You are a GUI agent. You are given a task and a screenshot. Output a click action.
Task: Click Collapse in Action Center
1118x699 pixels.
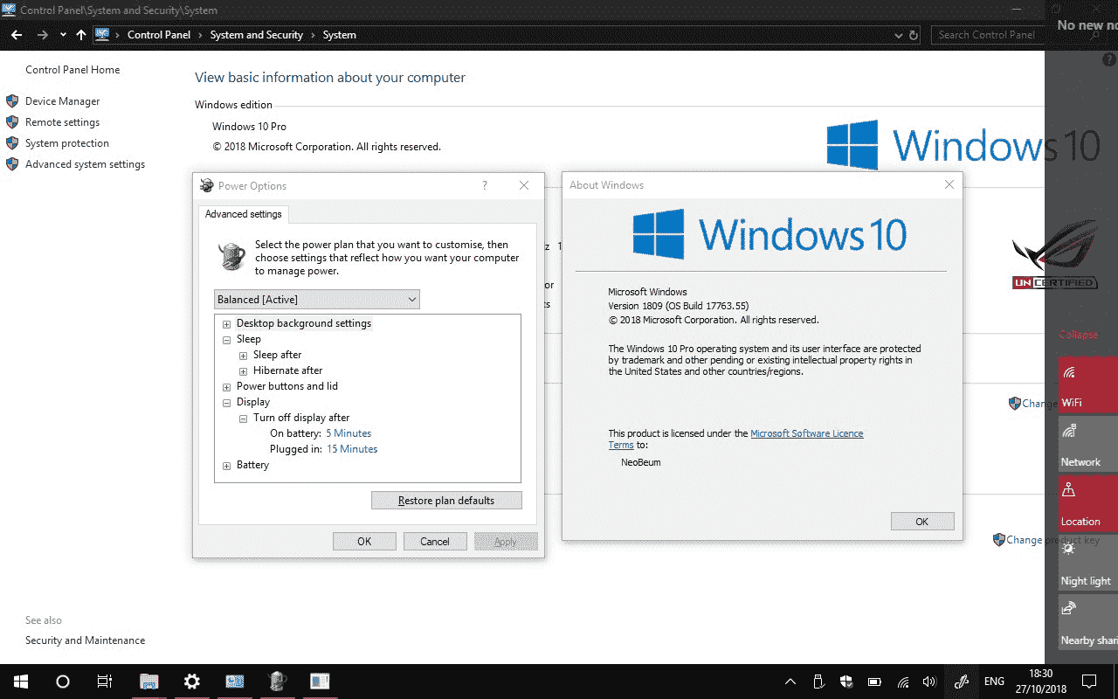point(1079,335)
